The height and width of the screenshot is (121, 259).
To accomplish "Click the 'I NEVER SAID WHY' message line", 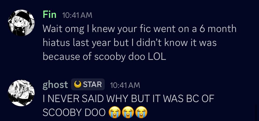I will pos(128,99).
